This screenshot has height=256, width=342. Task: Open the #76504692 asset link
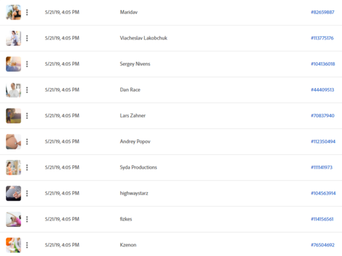[x=323, y=245]
